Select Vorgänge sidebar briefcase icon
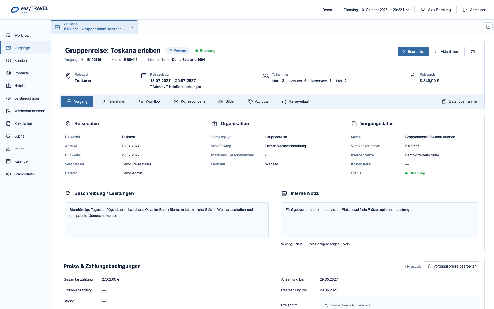Viewport: 494px width, 309px height. (8, 48)
